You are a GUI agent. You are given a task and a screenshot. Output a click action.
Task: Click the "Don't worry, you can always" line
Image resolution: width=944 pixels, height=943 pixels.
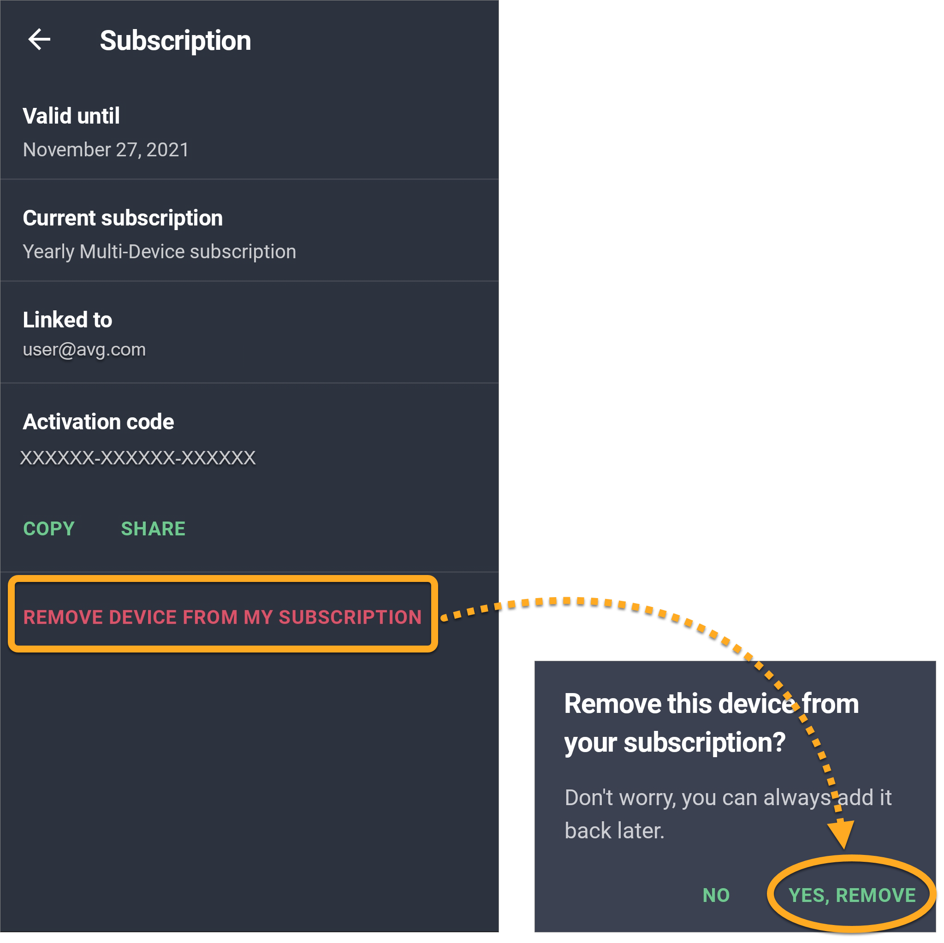697,798
